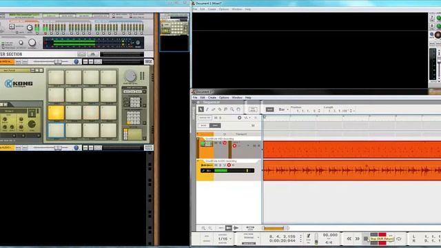Open the 1/16 quantize value dropdown

coord(225,239)
